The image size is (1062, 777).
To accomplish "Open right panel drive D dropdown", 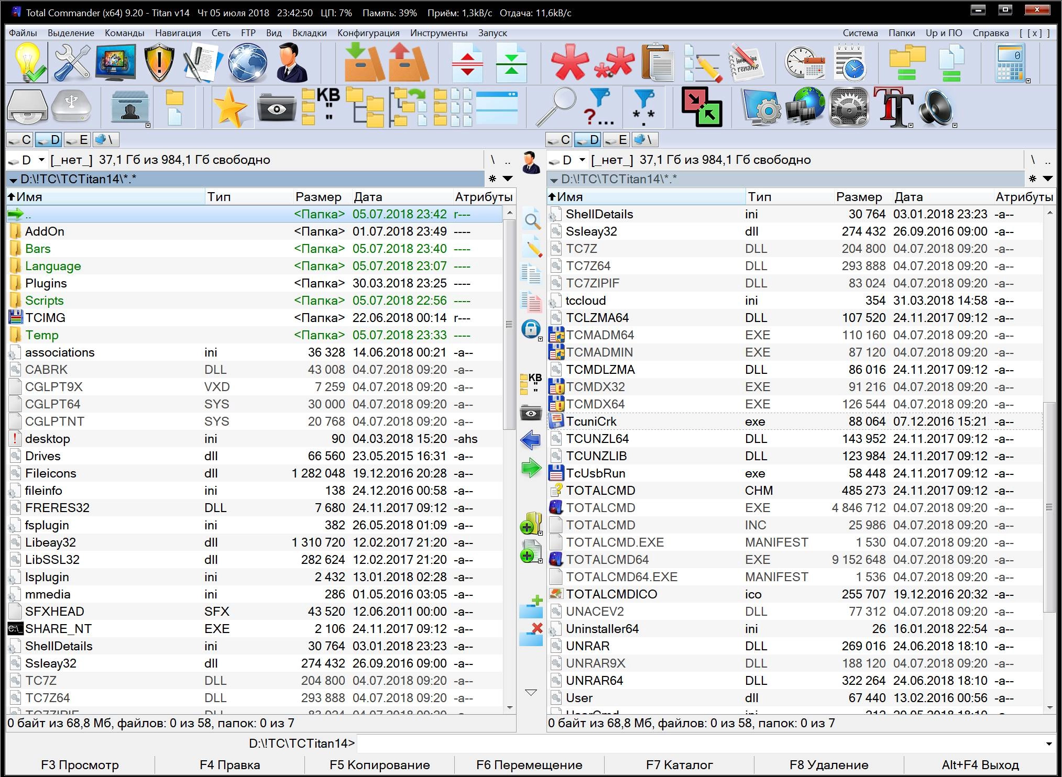I will (x=582, y=160).
